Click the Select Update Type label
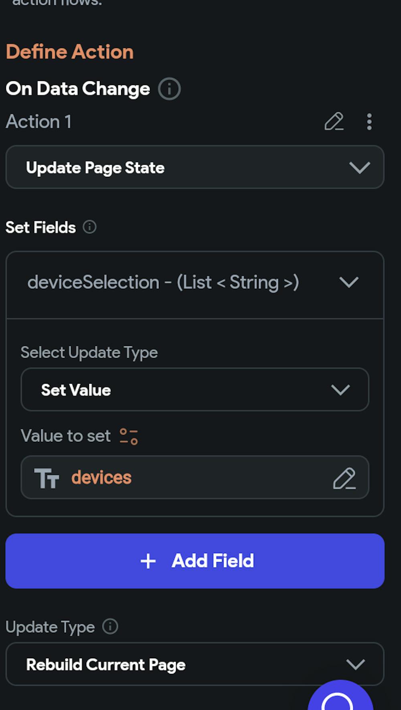This screenshot has width=401, height=710. click(x=89, y=353)
